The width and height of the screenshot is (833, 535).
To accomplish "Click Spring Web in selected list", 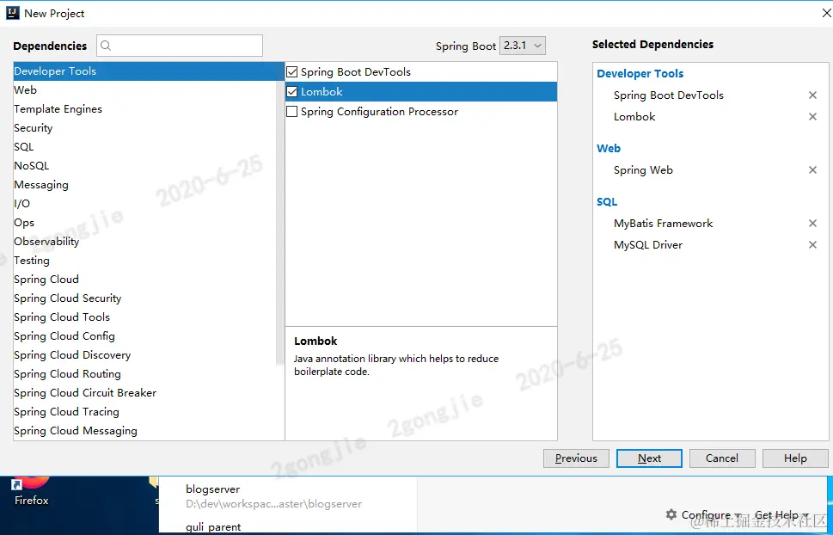I will pyautogui.click(x=643, y=170).
